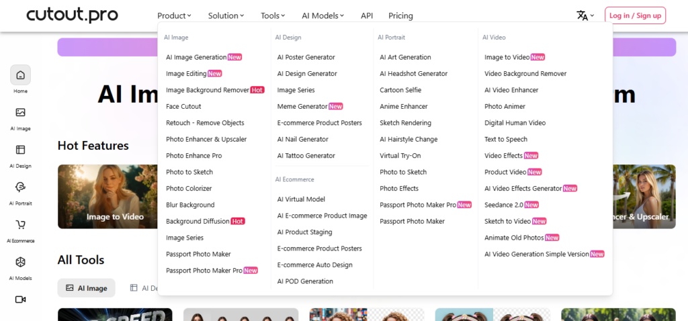Open the language translation selector

(585, 15)
